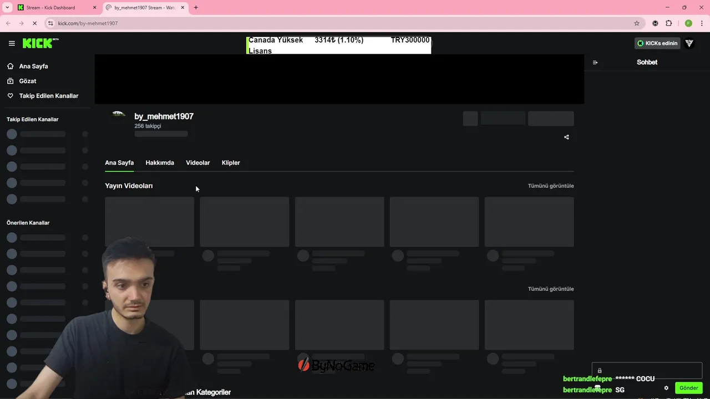Go back in browser history
The height and width of the screenshot is (399, 710).
pos(8,23)
